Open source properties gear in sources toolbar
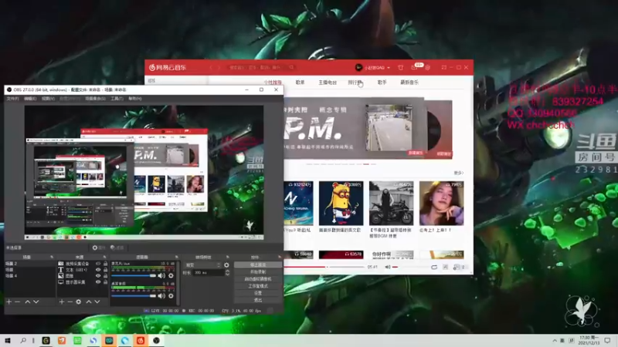Image resolution: width=618 pixels, height=347 pixels. [79, 302]
